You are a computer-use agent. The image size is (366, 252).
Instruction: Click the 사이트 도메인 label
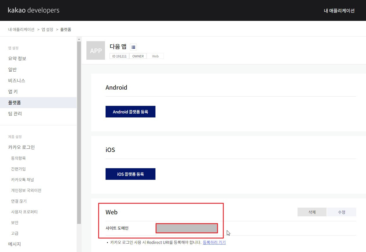click(x=117, y=228)
